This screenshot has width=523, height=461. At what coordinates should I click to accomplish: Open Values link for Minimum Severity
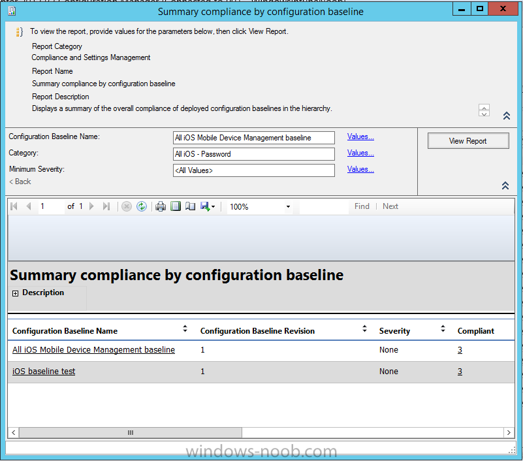(360, 169)
